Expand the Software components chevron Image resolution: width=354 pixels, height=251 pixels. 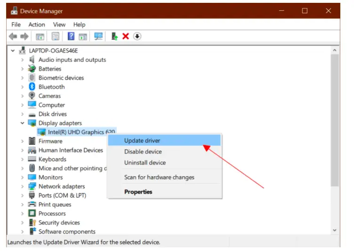22,232
